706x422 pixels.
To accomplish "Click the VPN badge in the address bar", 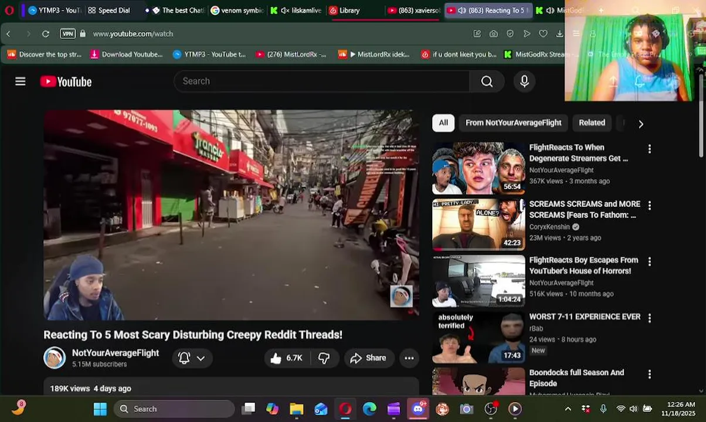I will pyautogui.click(x=68, y=34).
